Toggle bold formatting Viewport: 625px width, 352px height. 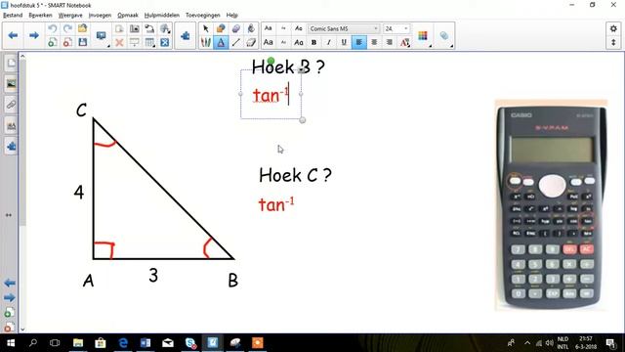(x=313, y=42)
